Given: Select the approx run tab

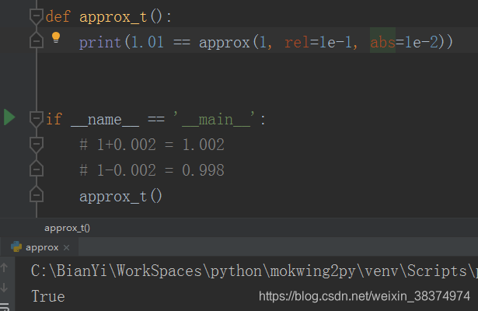Looking at the screenshot, I should point(40,247).
